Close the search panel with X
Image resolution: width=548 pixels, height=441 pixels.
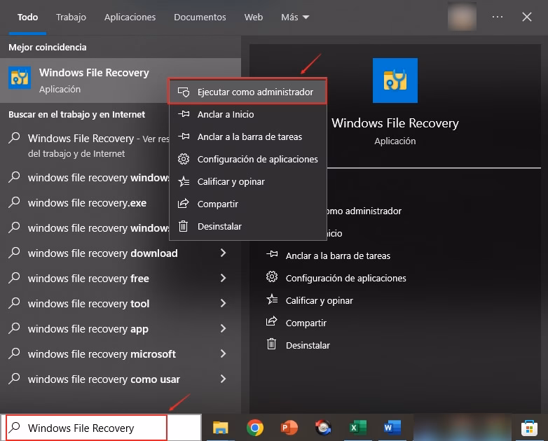click(527, 17)
